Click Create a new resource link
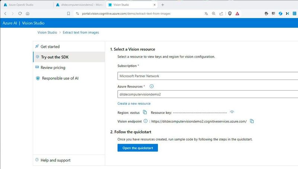Image resolution: width=298 pixels, height=169 pixels. click(134, 104)
